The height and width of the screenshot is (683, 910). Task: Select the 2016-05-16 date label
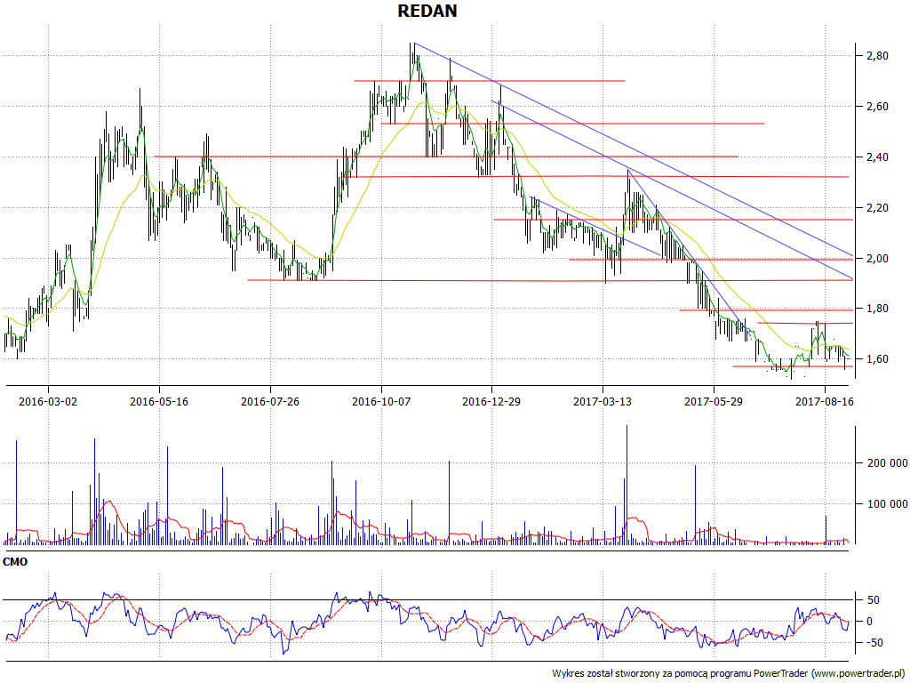(x=159, y=401)
